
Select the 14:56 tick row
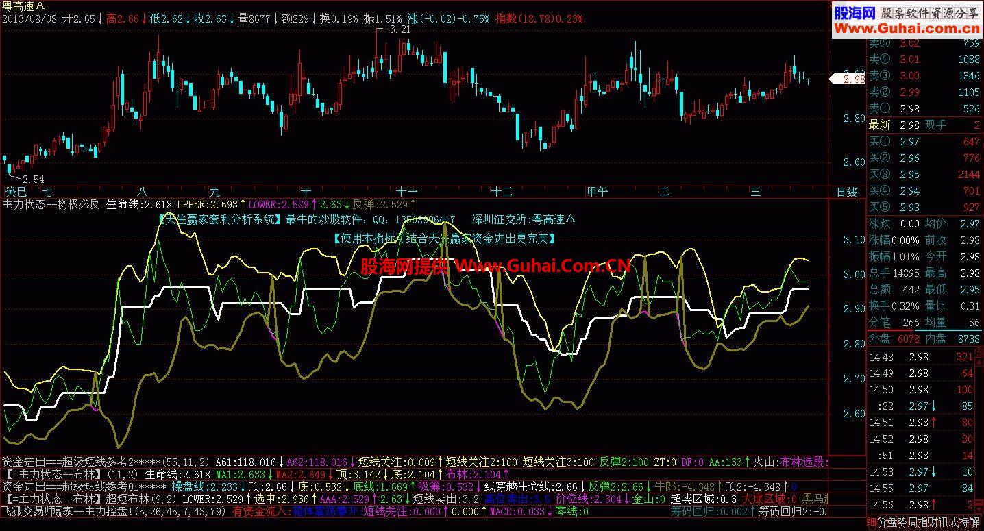pos(921,505)
